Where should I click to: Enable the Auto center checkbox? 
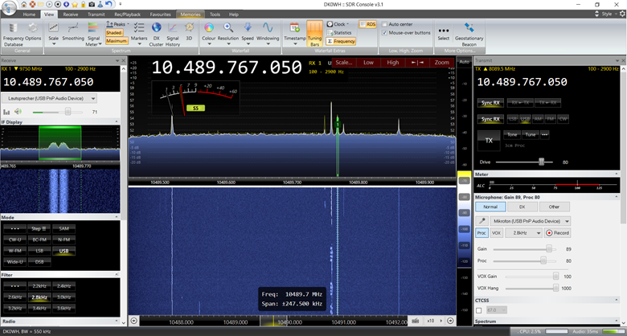pyautogui.click(x=384, y=24)
